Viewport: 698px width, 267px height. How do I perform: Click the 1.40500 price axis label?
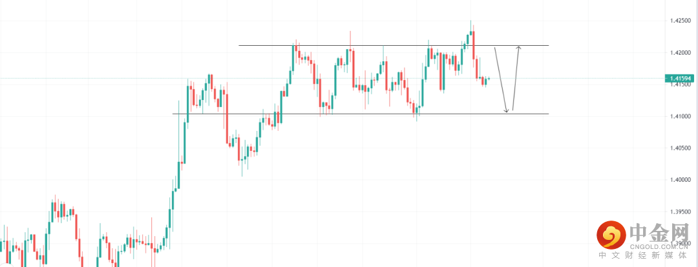pyautogui.click(x=681, y=148)
